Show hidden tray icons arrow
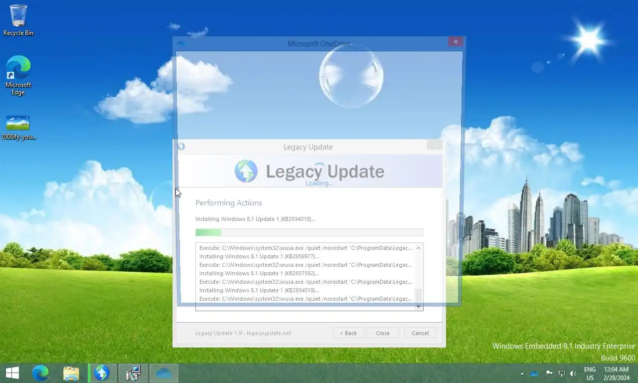Image resolution: width=638 pixels, height=383 pixels. click(522, 373)
